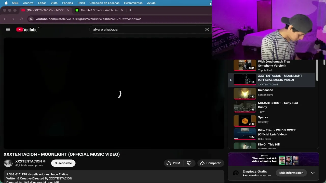The height and width of the screenshot is (183, 326).
Task: Open the Vista menu
Action: (x=54, y=3)
